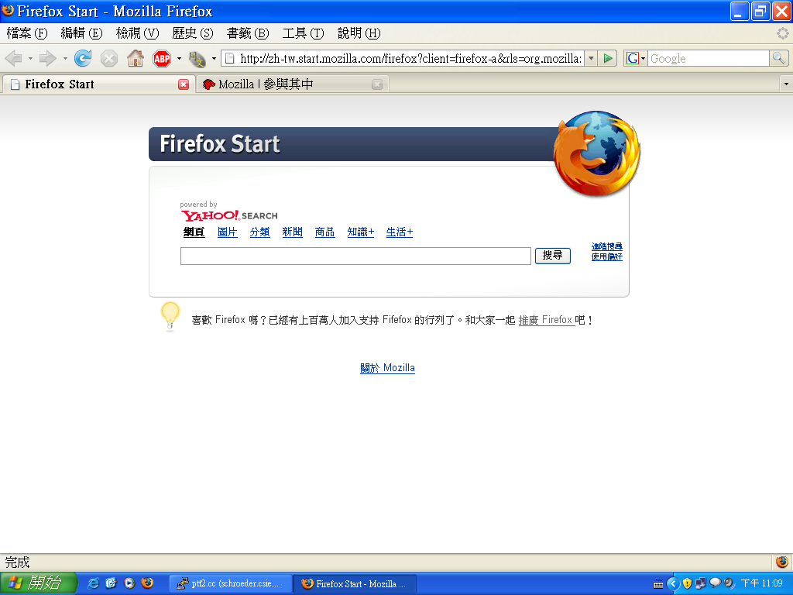Screen dimensions: 793x595
Task: Open the 工具 (T) menu
Action: point(303,33)
